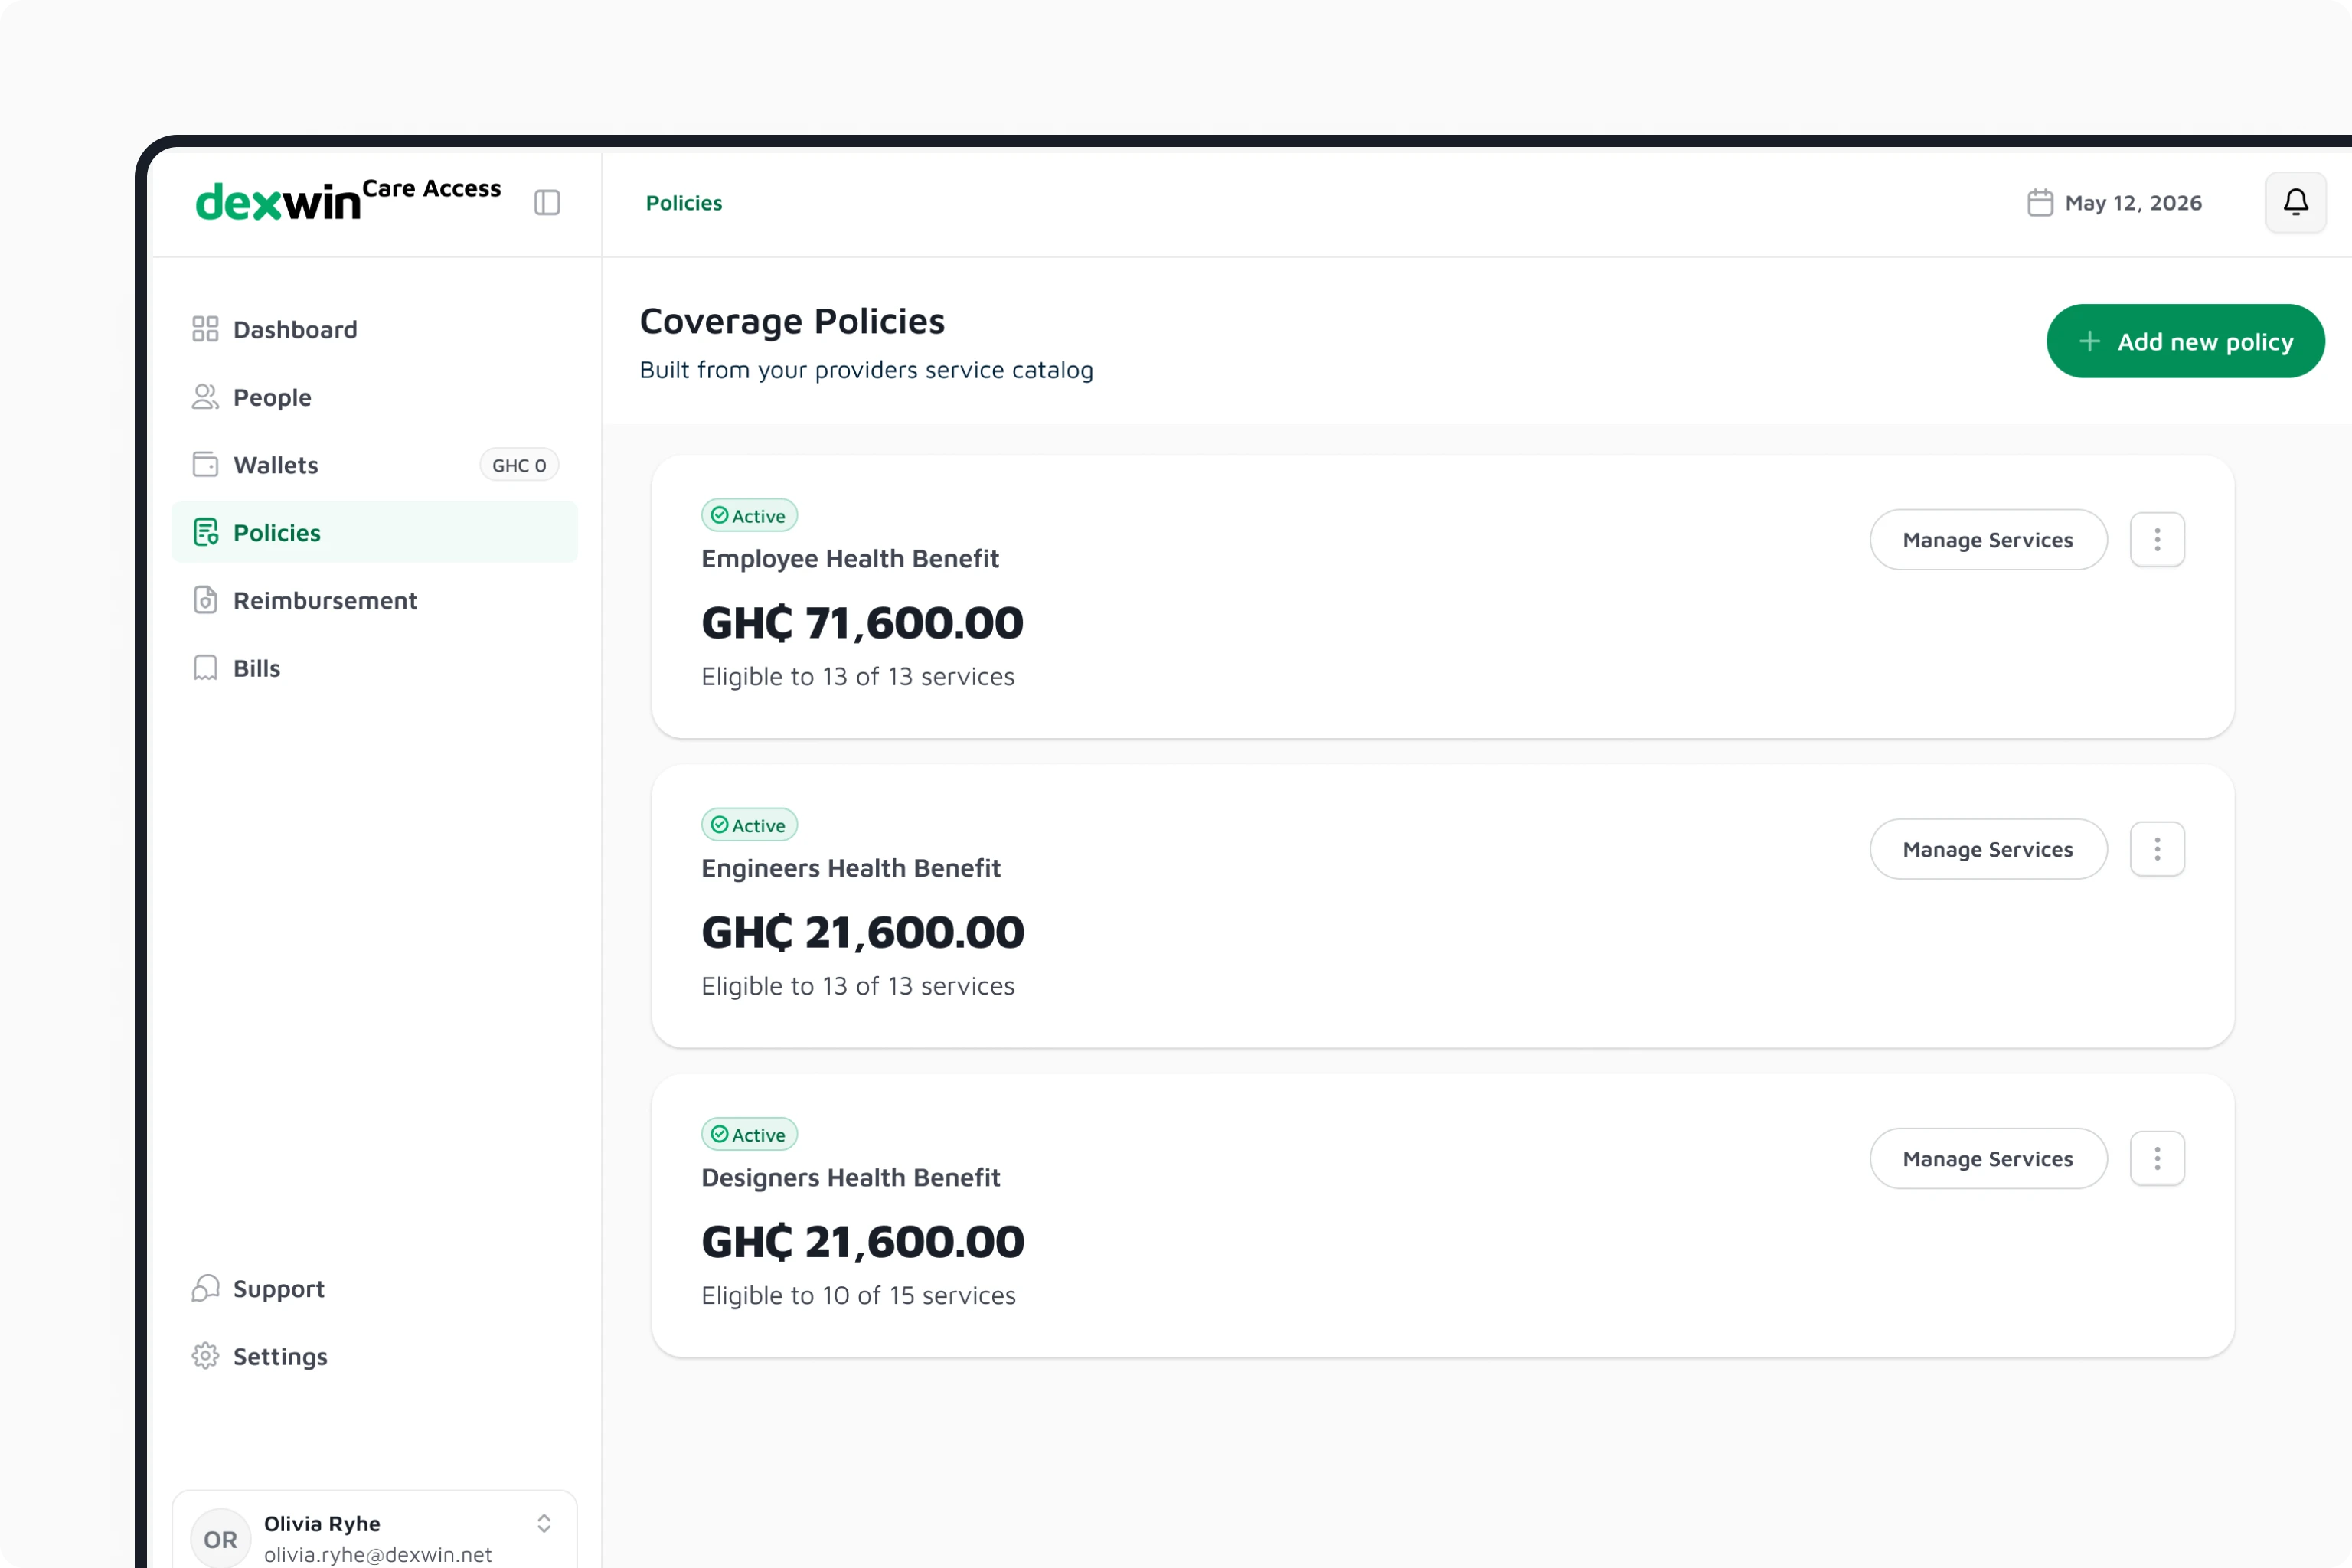Open the more options menu for Engineers Health Benefit
Viewport: 2352px width, 1568px height.
click(x=2157, y=849)
